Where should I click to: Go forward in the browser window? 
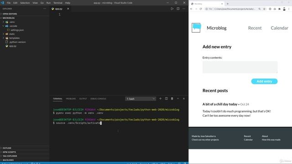pos(196,9)
